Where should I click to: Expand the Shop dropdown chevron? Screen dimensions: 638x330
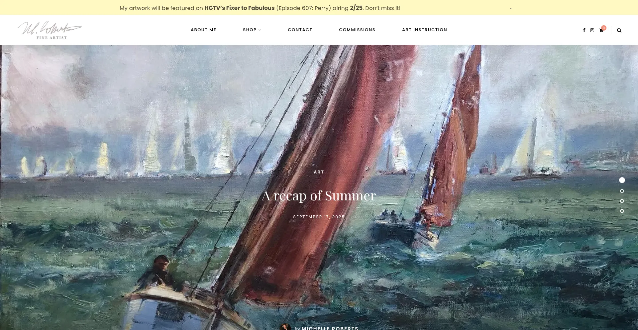[x=260, y=30]
